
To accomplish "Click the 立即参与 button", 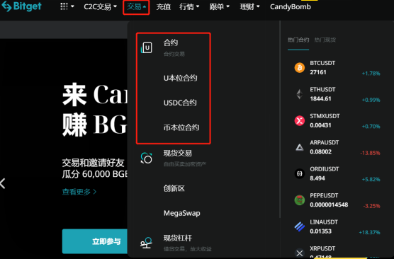I will coord(95,241).
